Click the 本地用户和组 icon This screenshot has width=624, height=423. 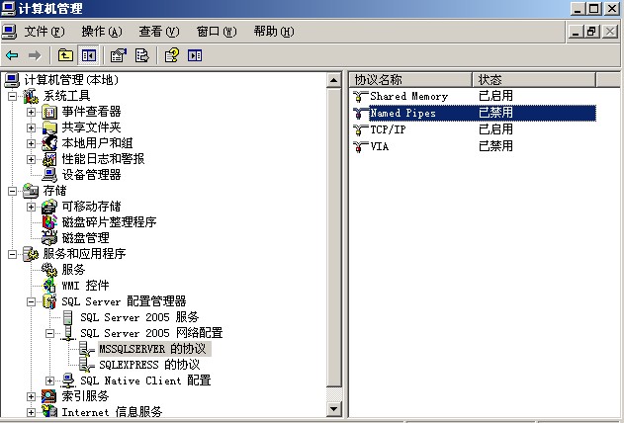coord(49,143)
